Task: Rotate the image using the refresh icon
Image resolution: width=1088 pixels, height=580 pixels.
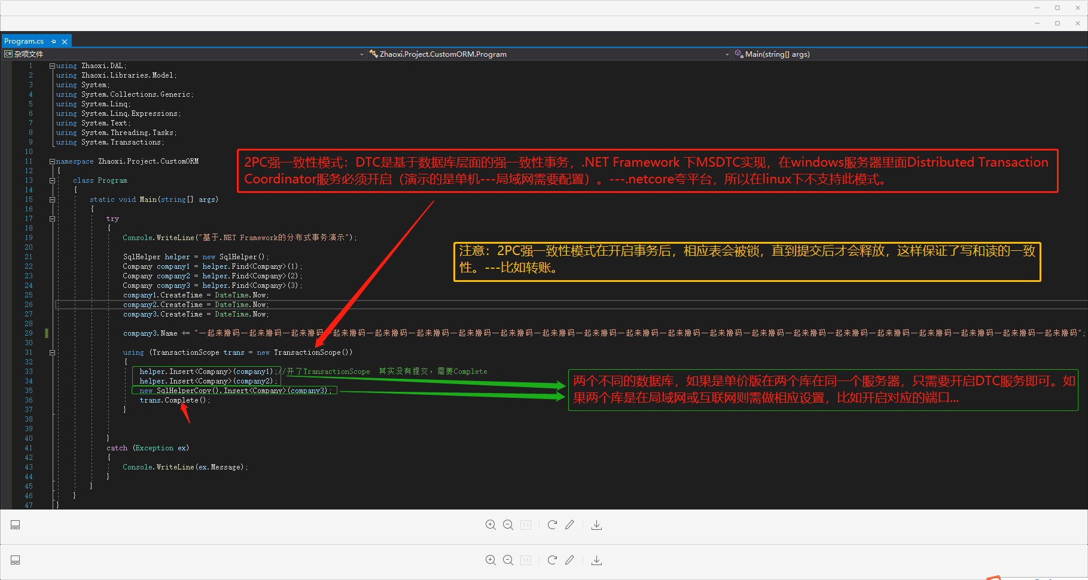Action: [x=551, y=524]
